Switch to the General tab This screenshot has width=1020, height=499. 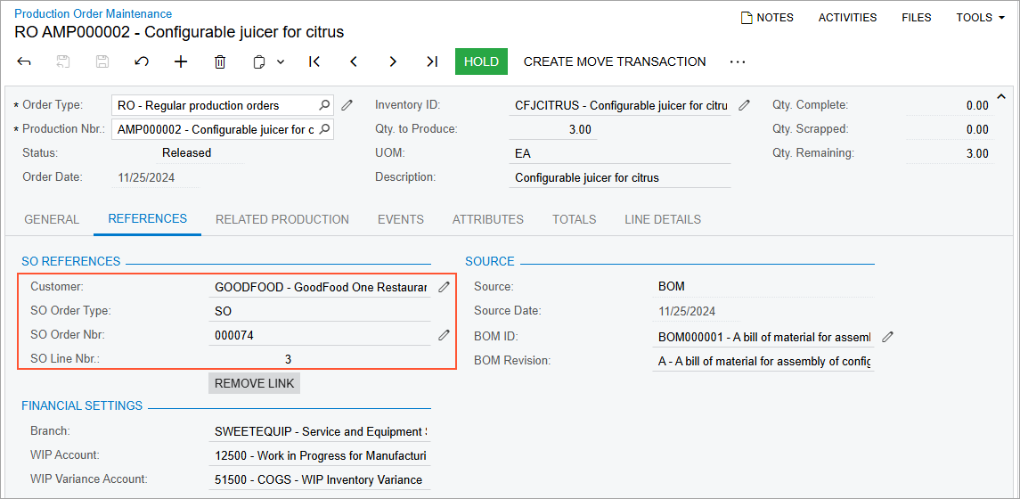point(52,219)
